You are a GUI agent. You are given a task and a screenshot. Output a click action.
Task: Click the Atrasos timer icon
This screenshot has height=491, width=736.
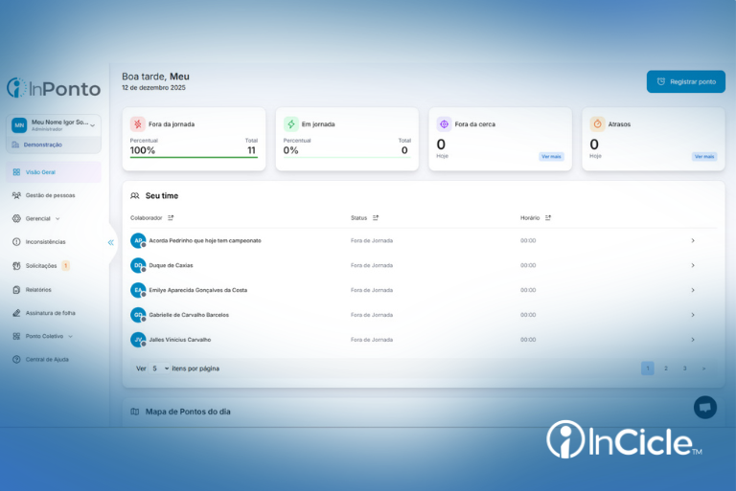pos(597,124)
